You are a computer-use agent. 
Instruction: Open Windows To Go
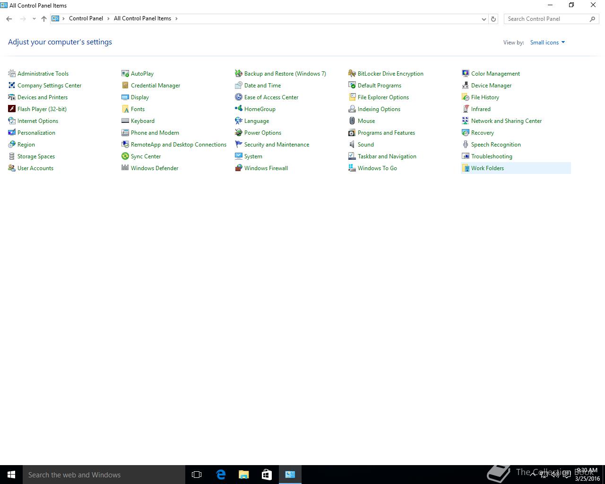[377, 168]
